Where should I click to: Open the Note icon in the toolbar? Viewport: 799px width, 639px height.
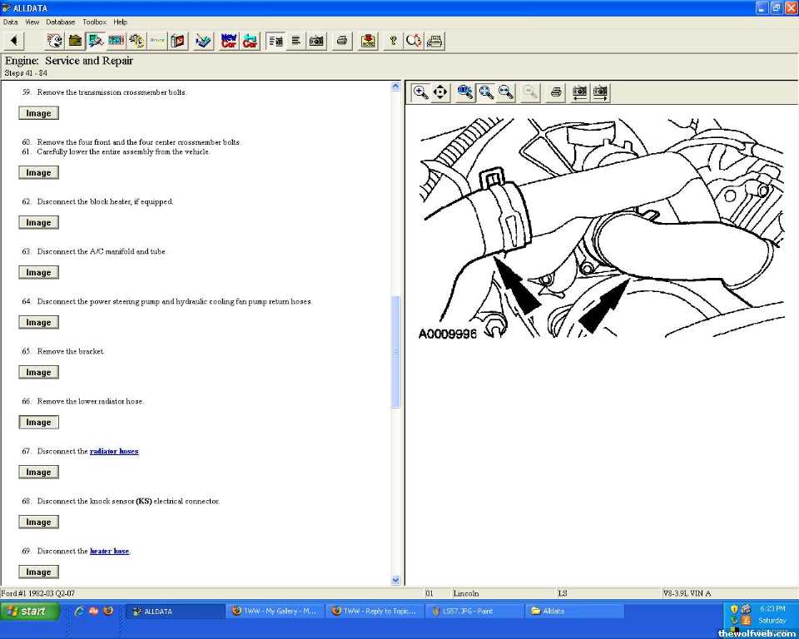pyautogui.click(x=368, y=40)
